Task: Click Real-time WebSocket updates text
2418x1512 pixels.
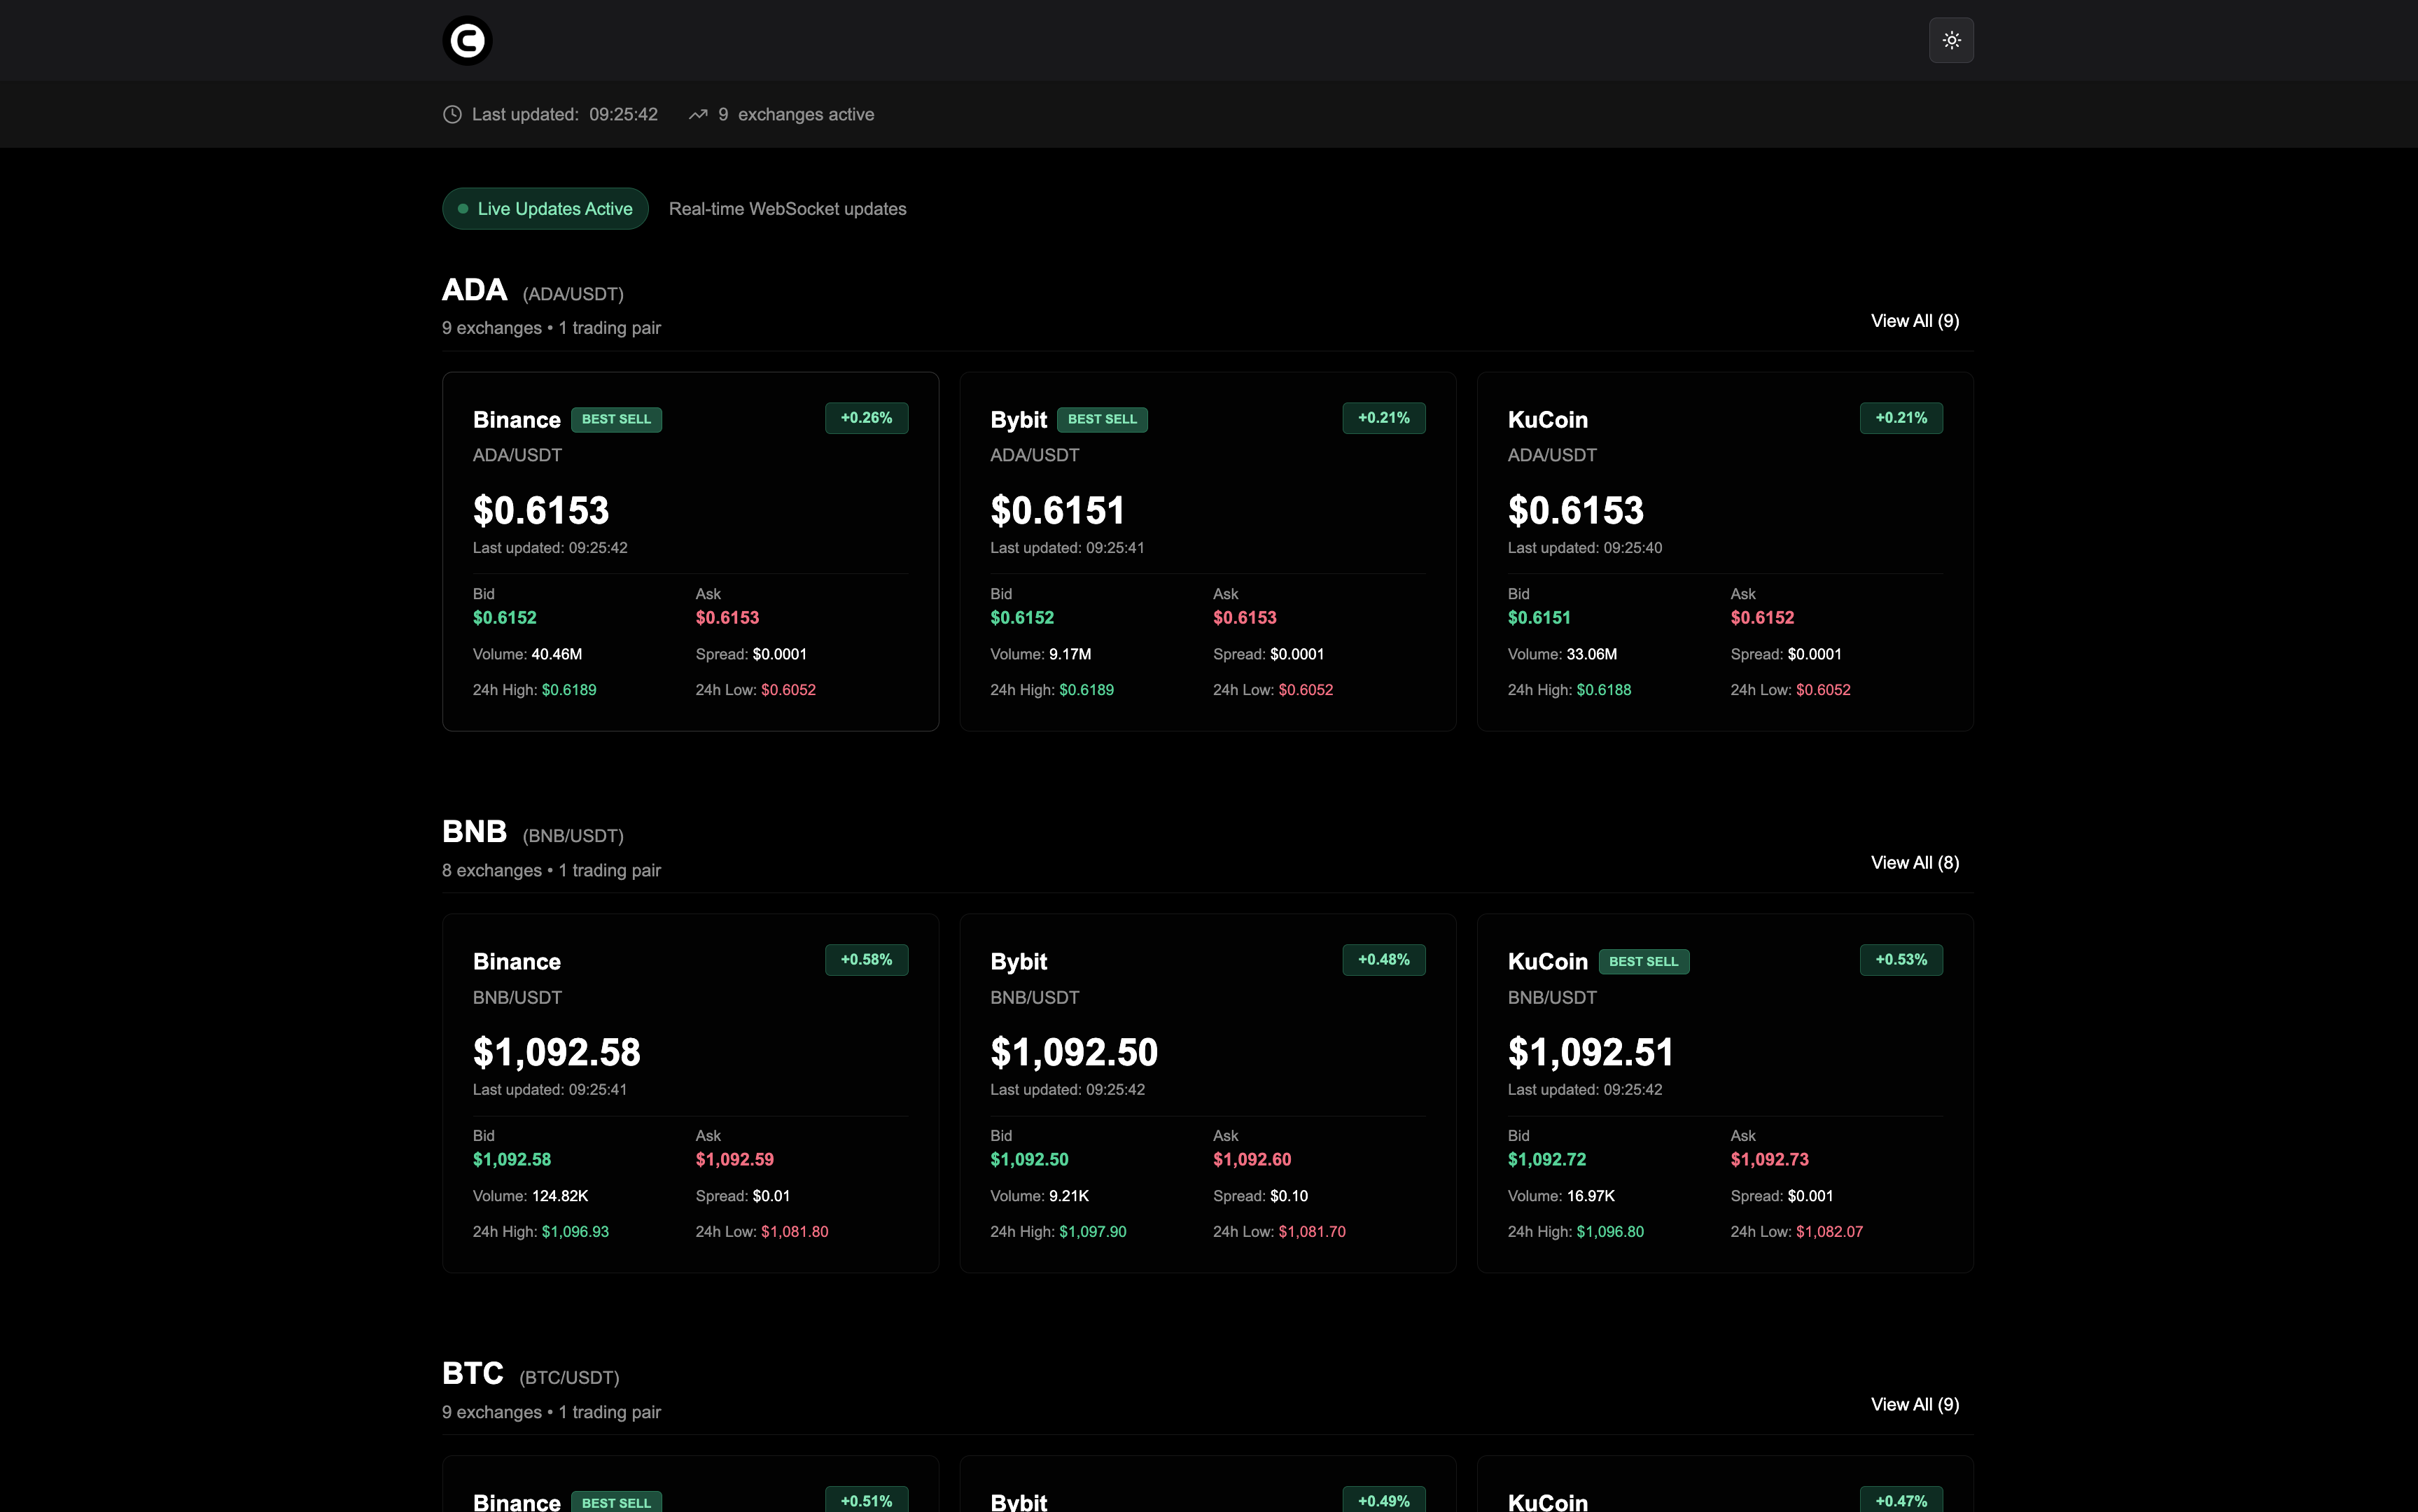Action: point(787,208)
